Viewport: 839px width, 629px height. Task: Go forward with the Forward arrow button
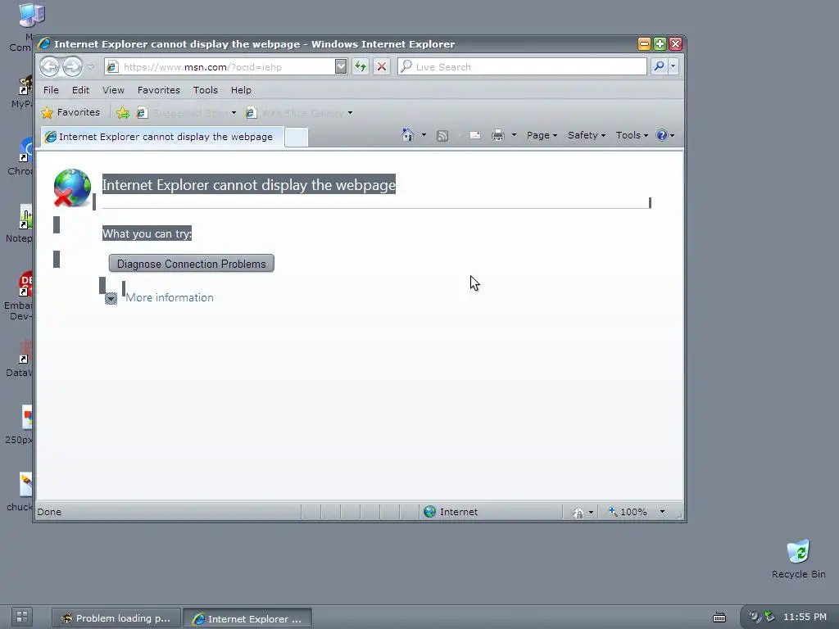(72, 67)
